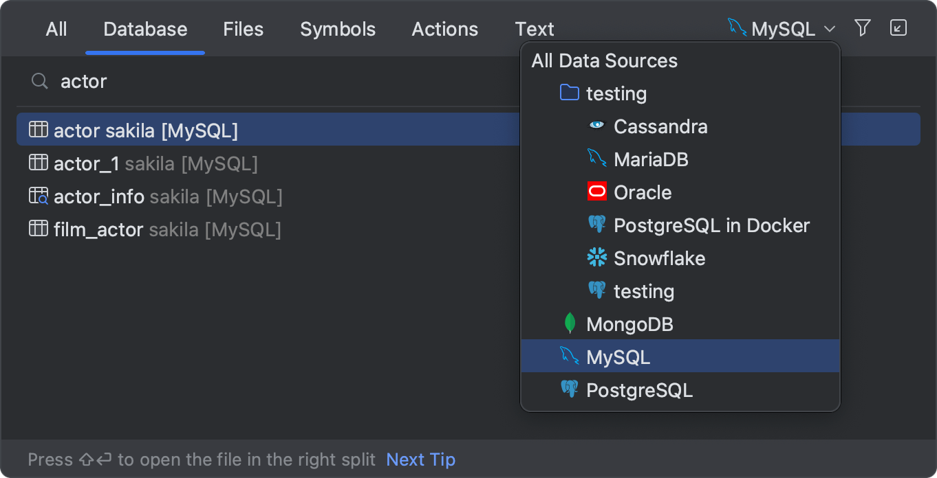Open the Symbols tab
Viewport: 937px width, 478px height.
[x=337, y=29]
